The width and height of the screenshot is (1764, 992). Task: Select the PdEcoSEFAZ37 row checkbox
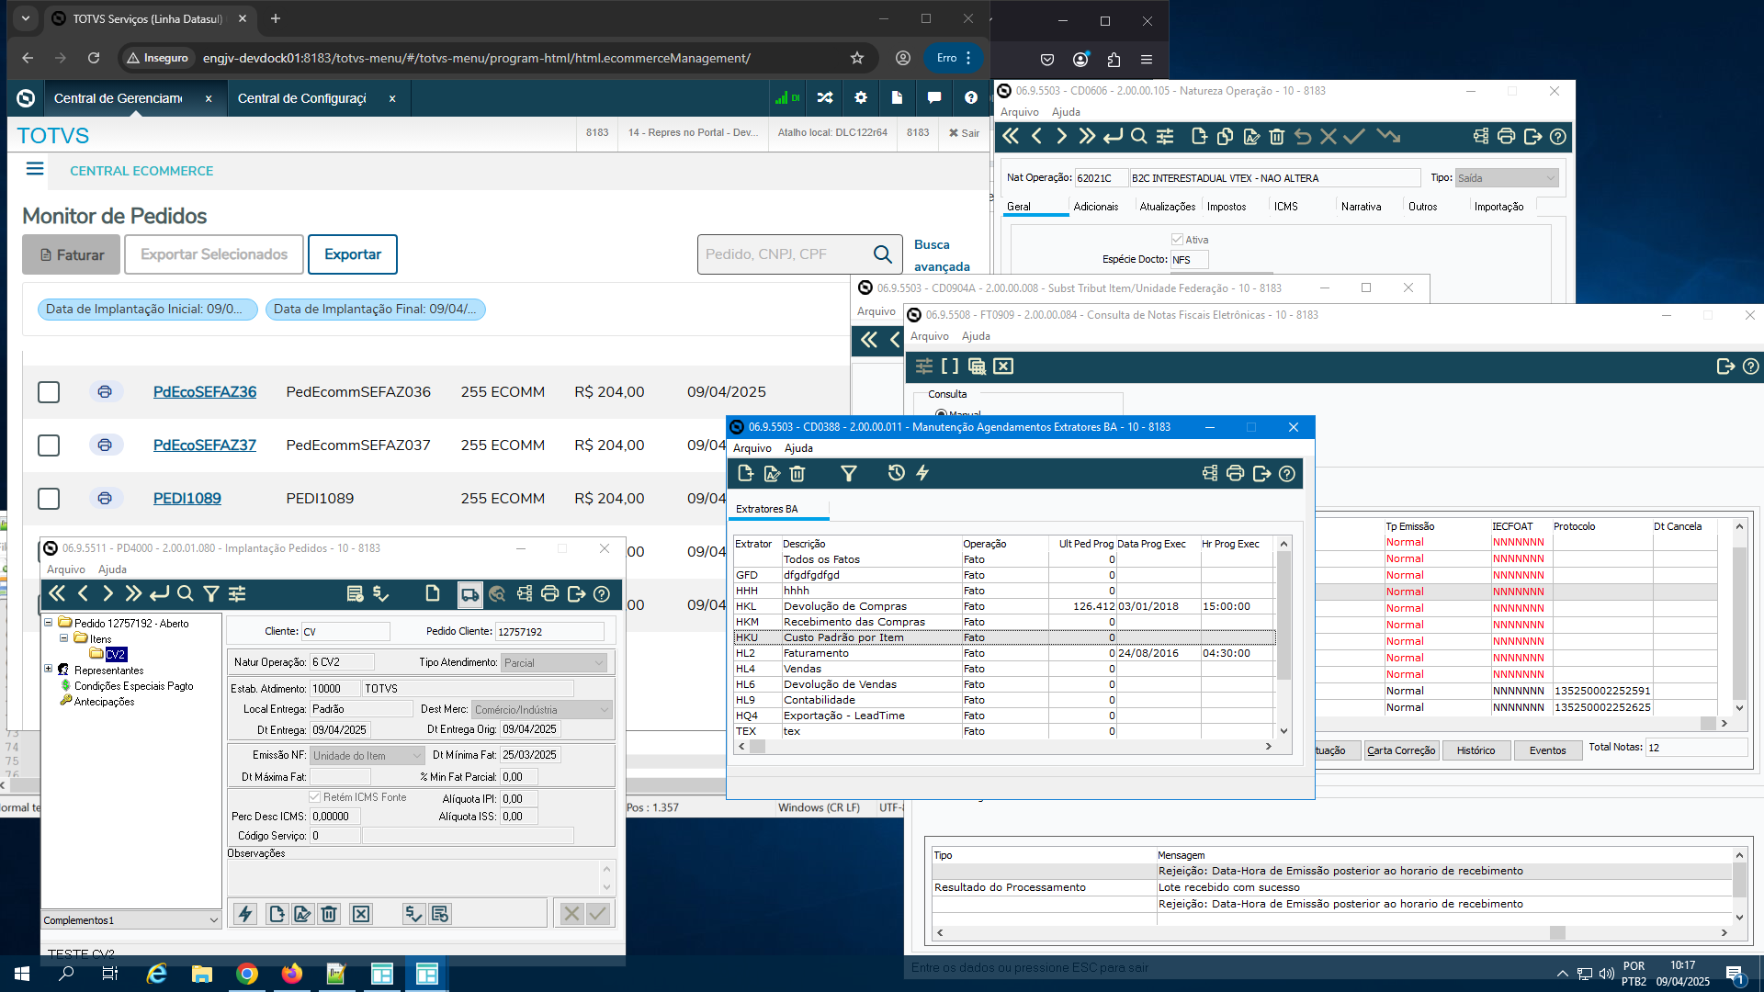tap(49, 445)
